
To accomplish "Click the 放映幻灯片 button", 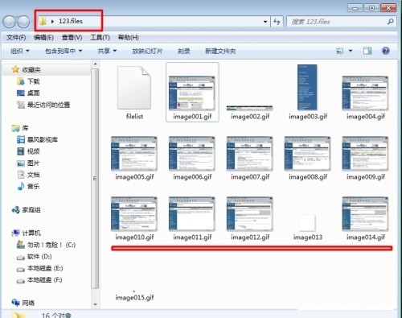I will [147, 51].
